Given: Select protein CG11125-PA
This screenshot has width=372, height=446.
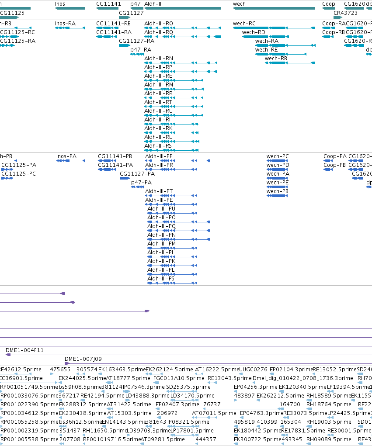Looking at the screenshot, I should point(19,165).
